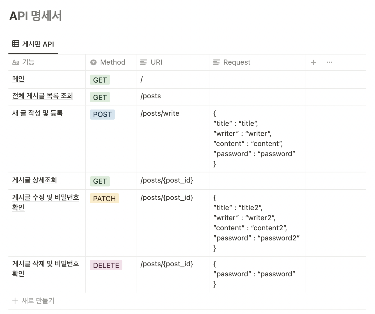This screenshot has width=375, height=314.
Task: Open the 기능 column header menu
Action: point(47,62)
